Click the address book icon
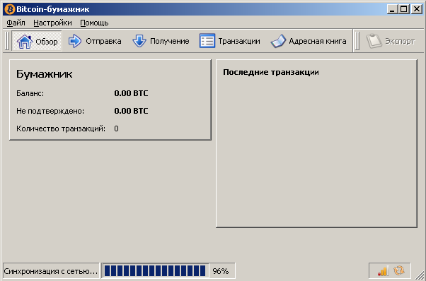Viewport: 426px width, 281px height. click(279, 41)
